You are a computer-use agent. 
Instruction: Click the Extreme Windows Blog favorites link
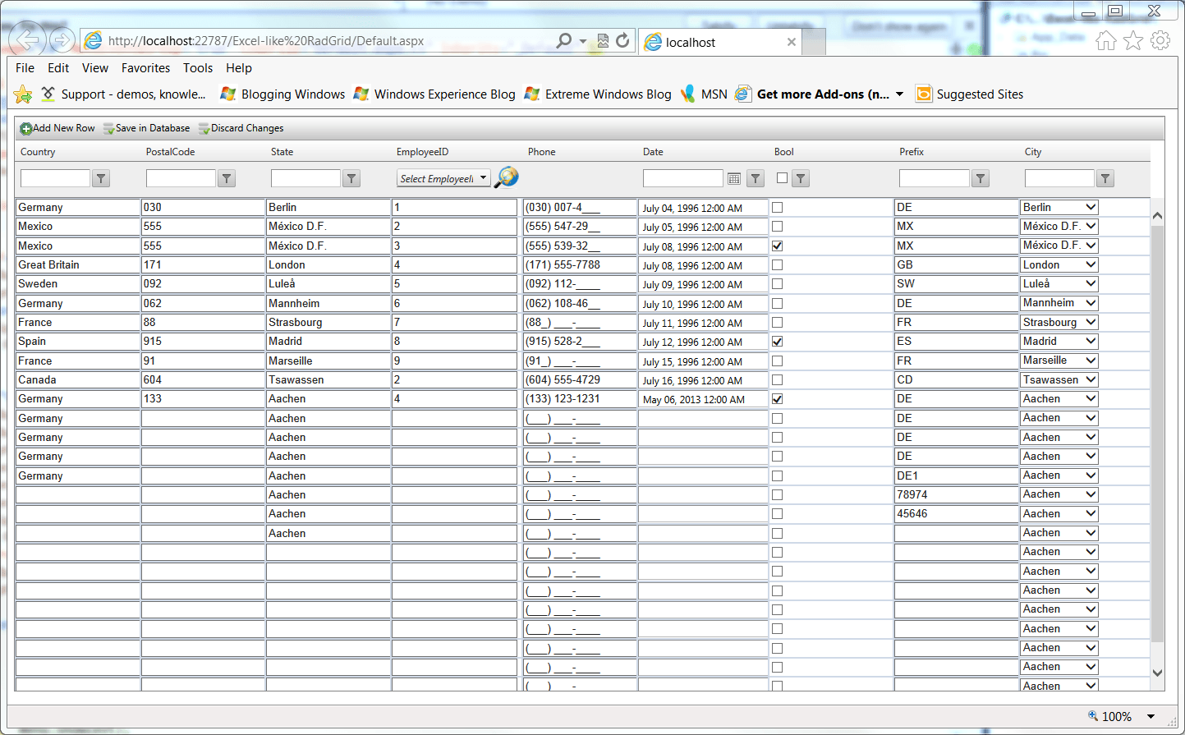coord(609,94)
